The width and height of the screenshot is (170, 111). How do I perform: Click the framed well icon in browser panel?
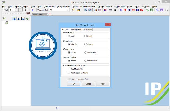click(x=23, y=19)
